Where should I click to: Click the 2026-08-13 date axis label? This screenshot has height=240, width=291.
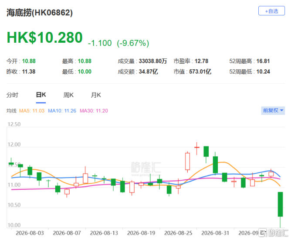tap(104, 233)
